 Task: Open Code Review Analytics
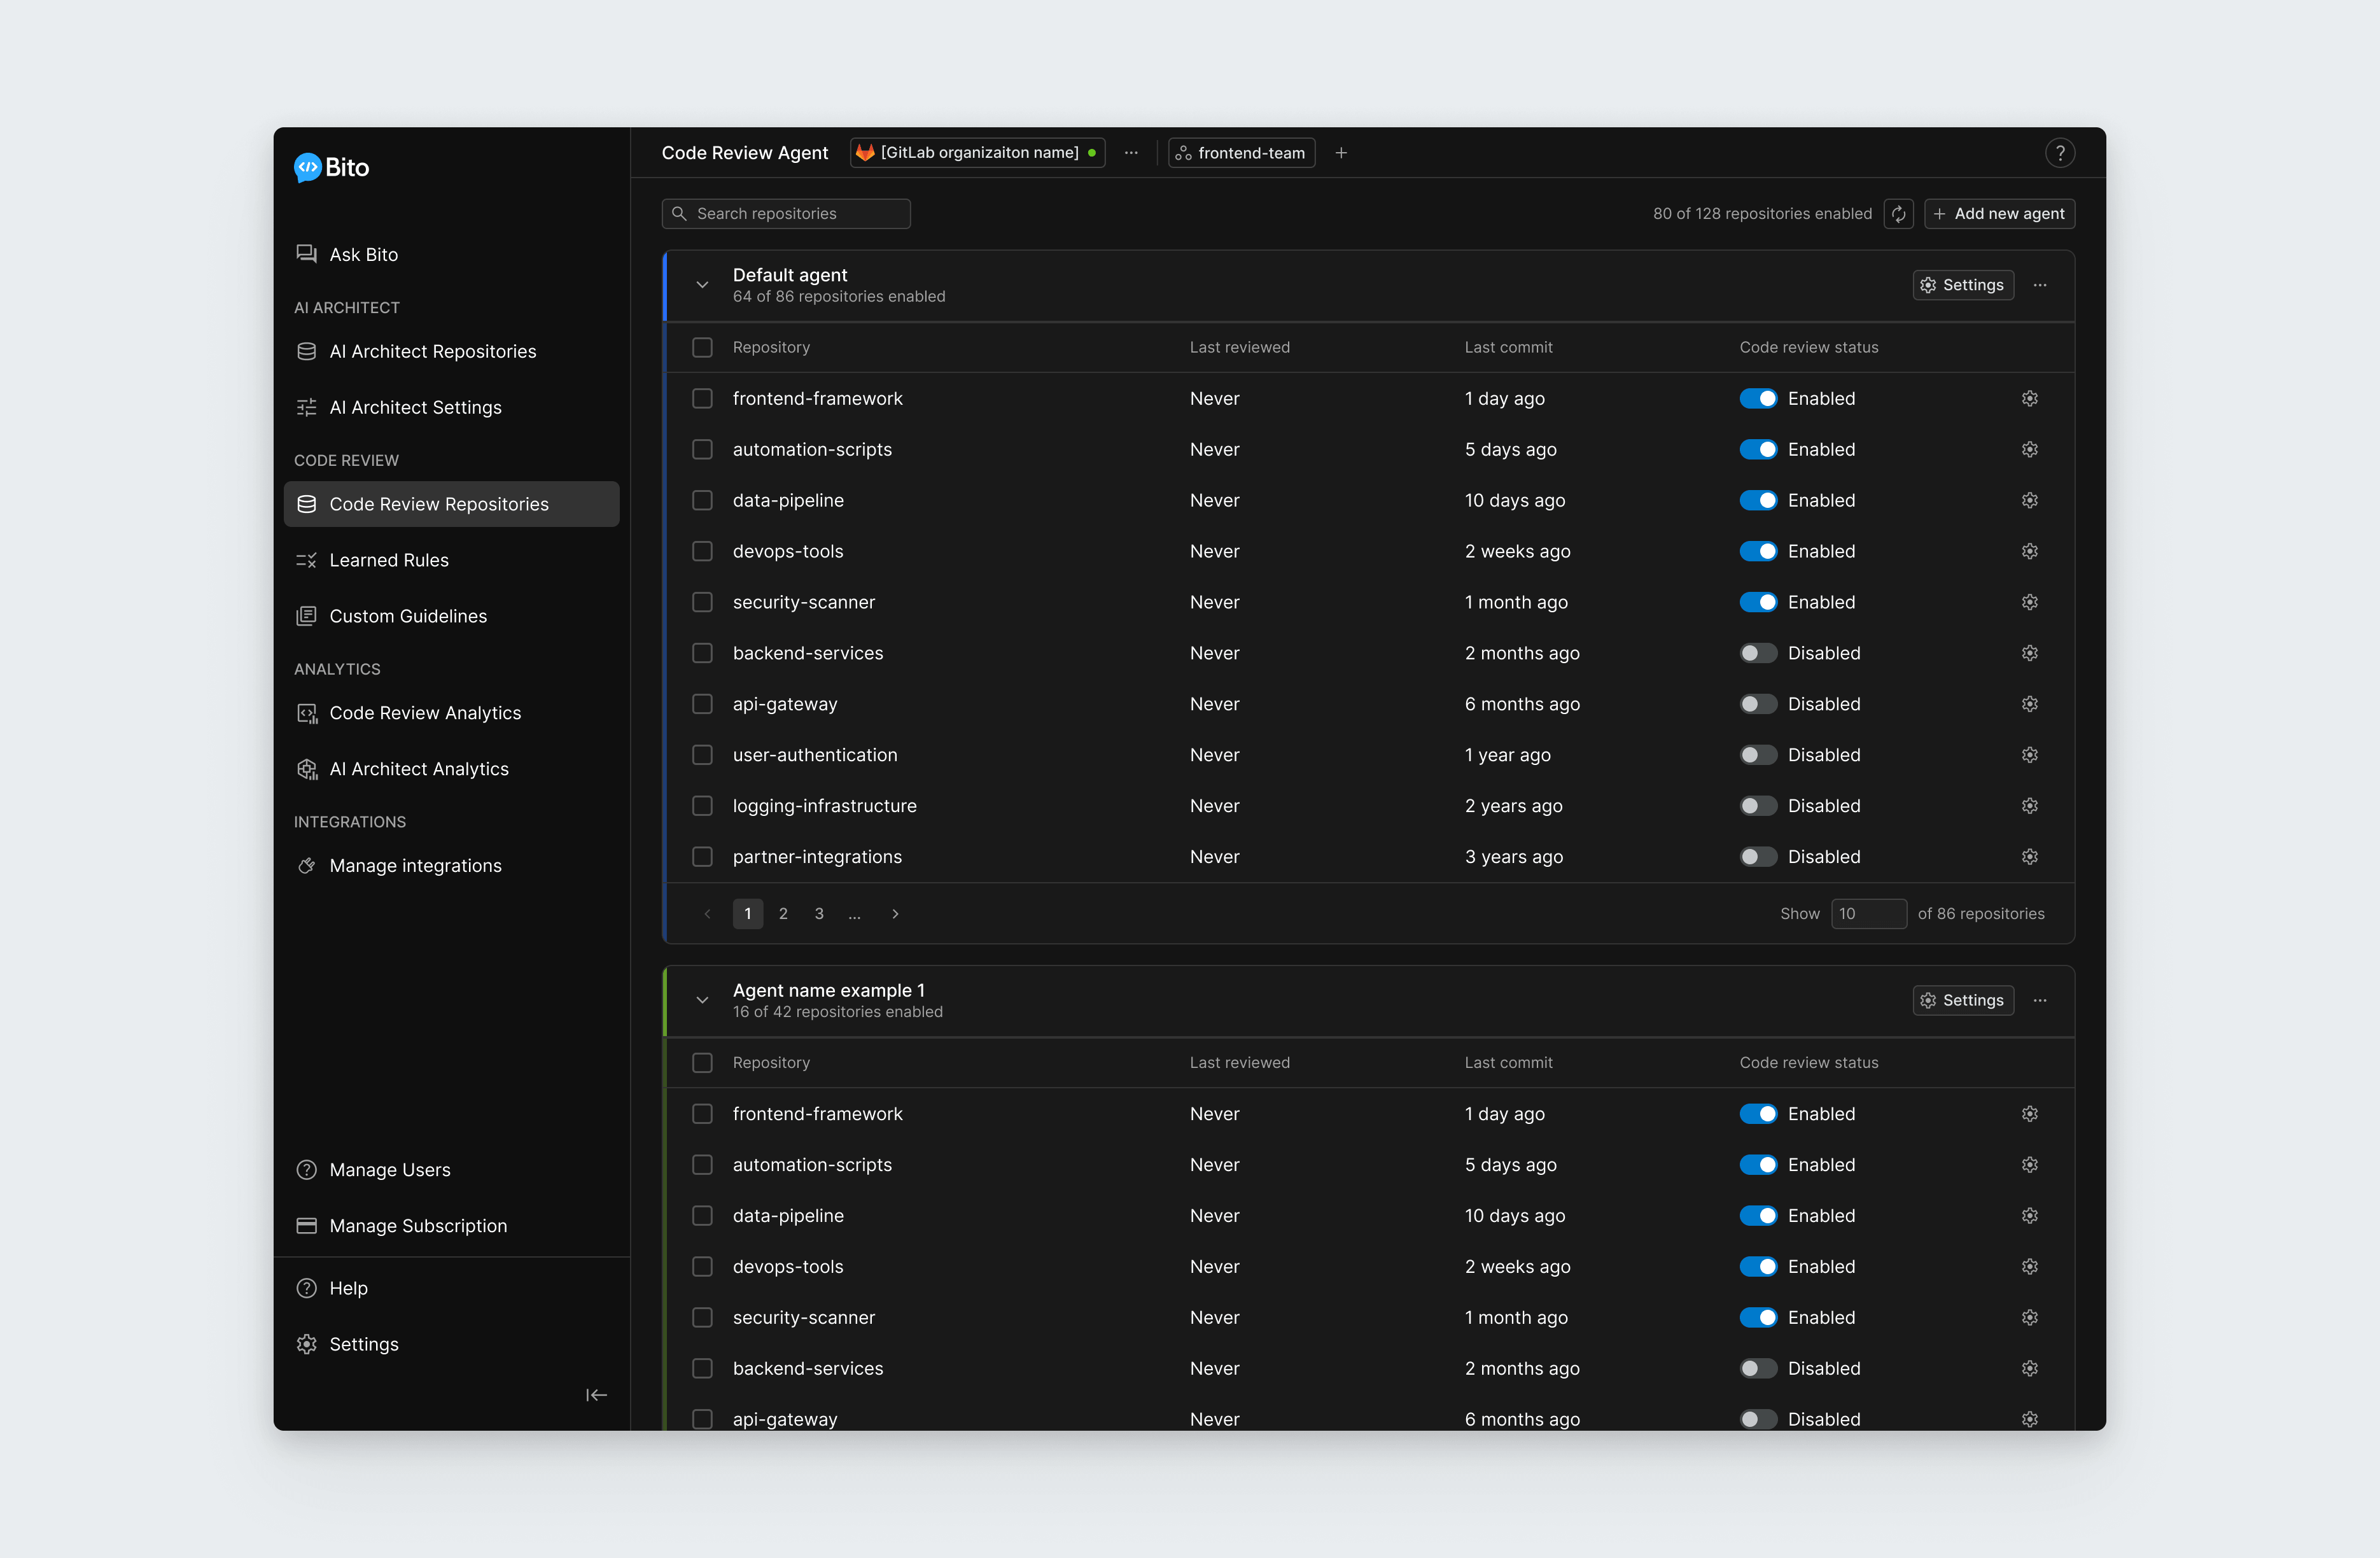point(451,713)
